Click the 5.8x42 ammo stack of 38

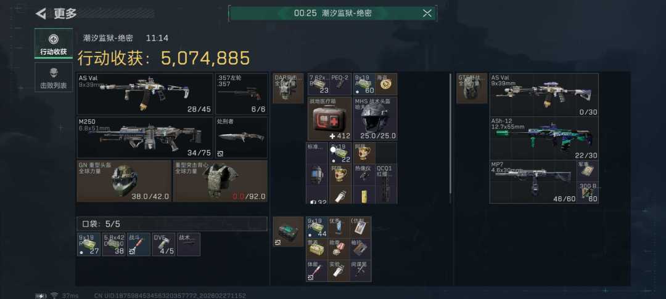pos(114,244)
